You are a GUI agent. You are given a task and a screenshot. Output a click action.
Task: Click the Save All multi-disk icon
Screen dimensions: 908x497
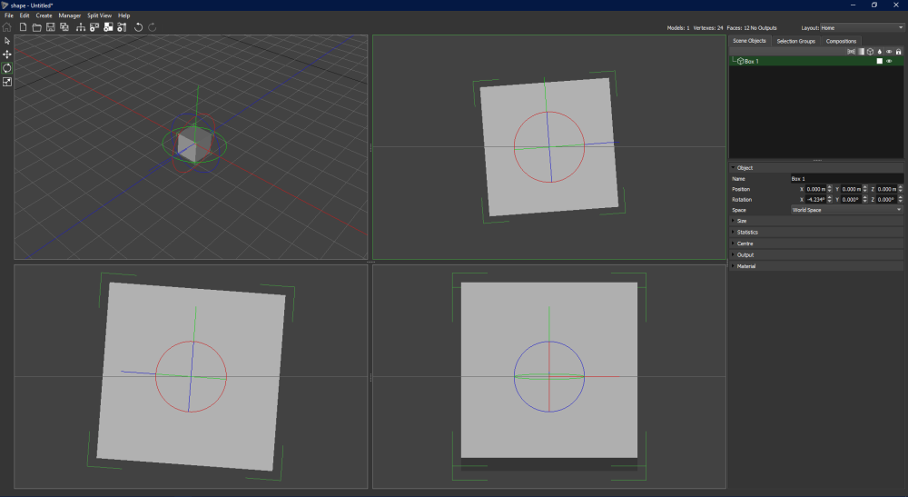pos(64,27)
